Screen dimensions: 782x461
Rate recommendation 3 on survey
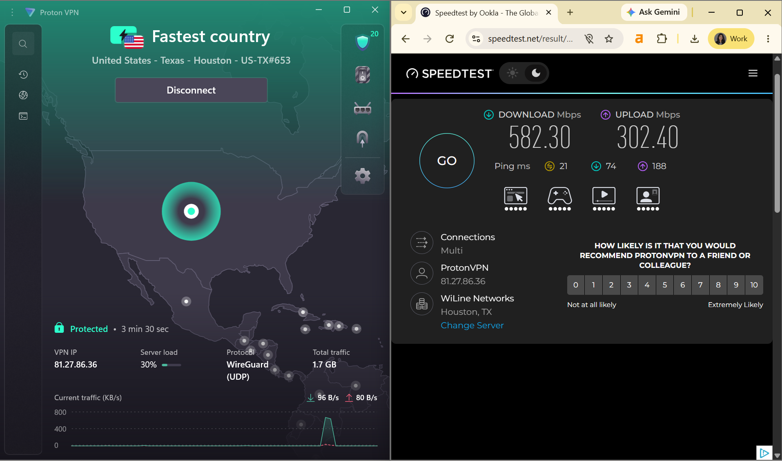629,285
